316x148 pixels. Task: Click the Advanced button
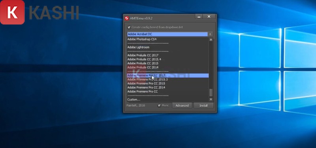(182, 105)
